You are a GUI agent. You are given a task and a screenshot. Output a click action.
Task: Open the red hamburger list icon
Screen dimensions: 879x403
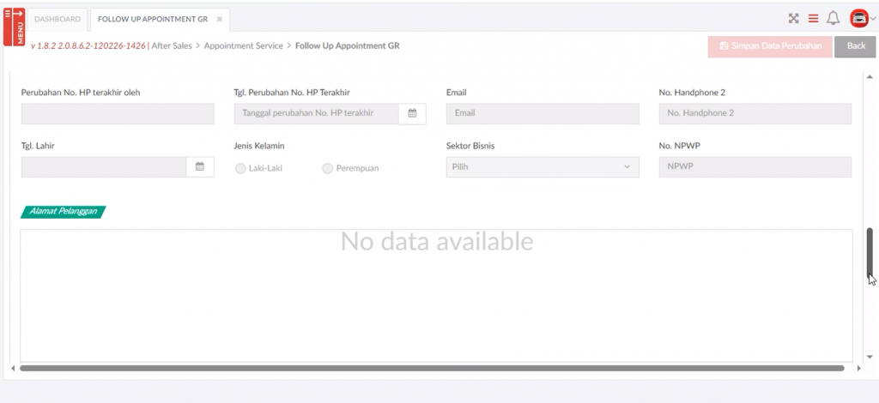pyautogui.click(x=813, y=19)
